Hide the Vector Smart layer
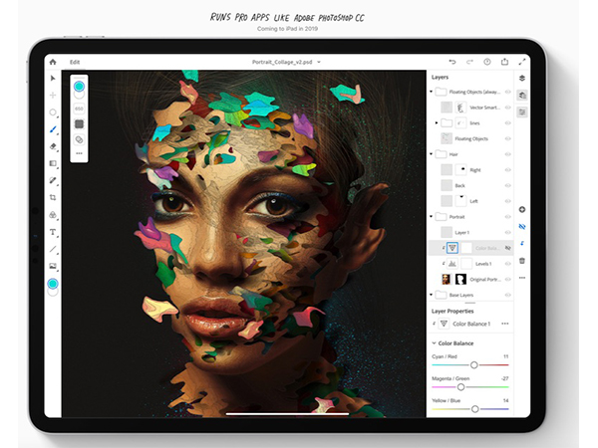Screen dimensions: 598x448 coord(507,108)
